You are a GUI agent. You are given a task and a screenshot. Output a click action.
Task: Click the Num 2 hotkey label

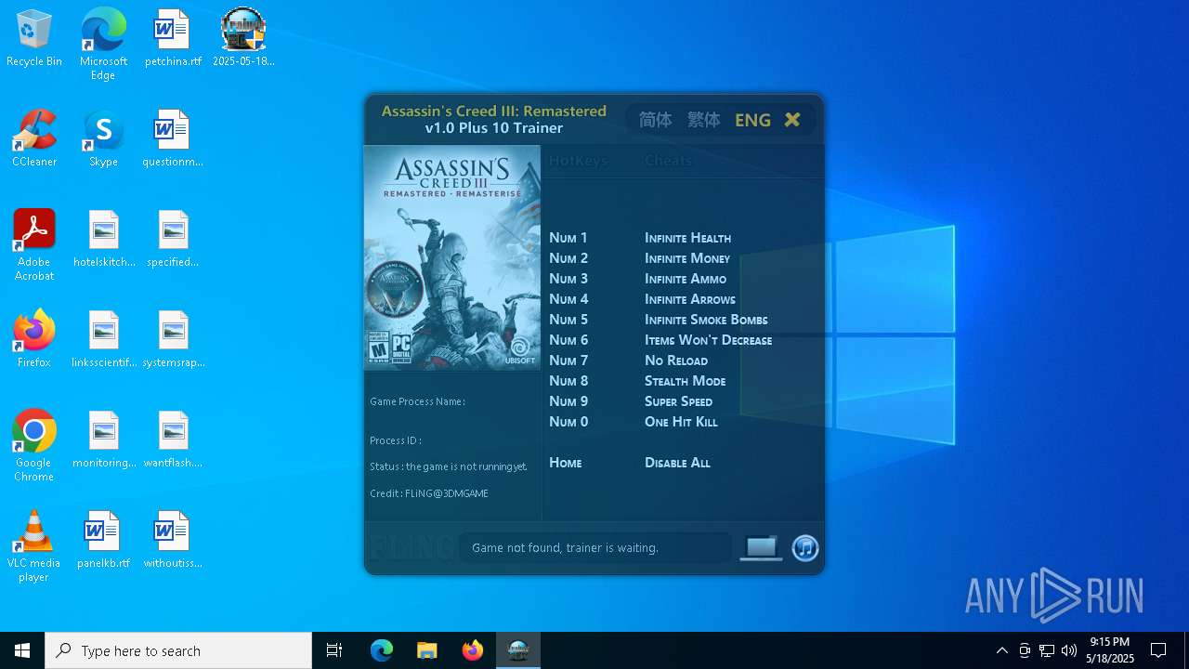pyautogui.click(x=568, y=258)
